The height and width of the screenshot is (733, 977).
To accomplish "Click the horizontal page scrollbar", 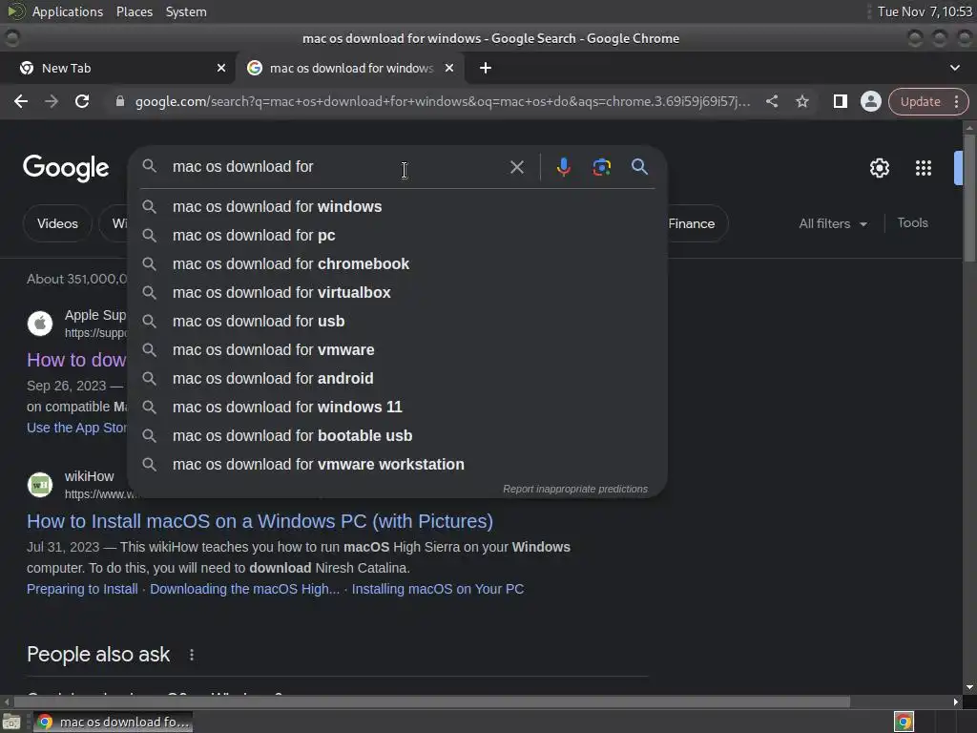I will coord(432,702).
